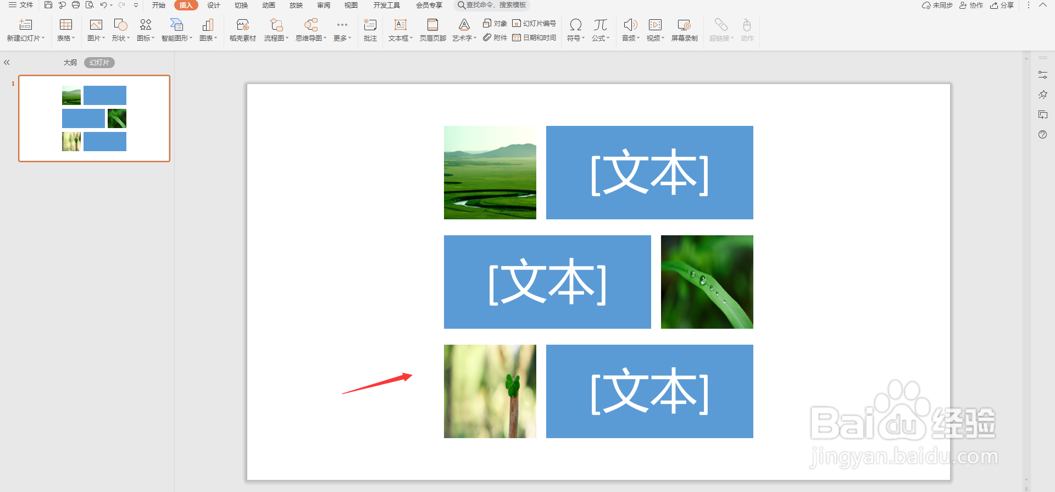Click the star icon in right sidebar
Screen dimensions: 1055x492
click(1042, 95)
